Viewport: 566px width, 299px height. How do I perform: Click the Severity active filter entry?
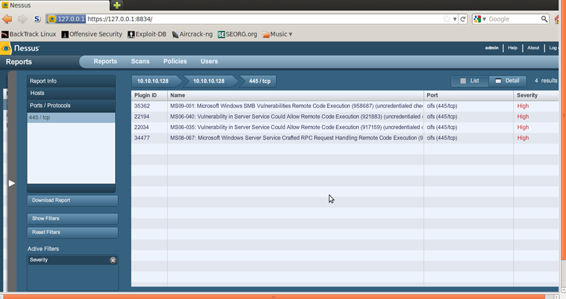point(73,260)
